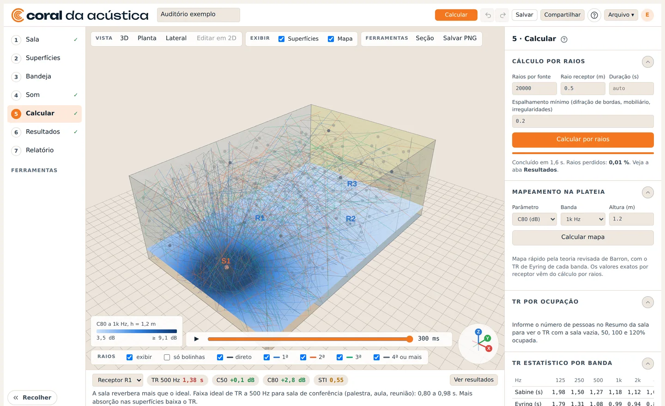
Task: Toggle 1ª order rays checkbox
Action: click(x=266, y=357)
